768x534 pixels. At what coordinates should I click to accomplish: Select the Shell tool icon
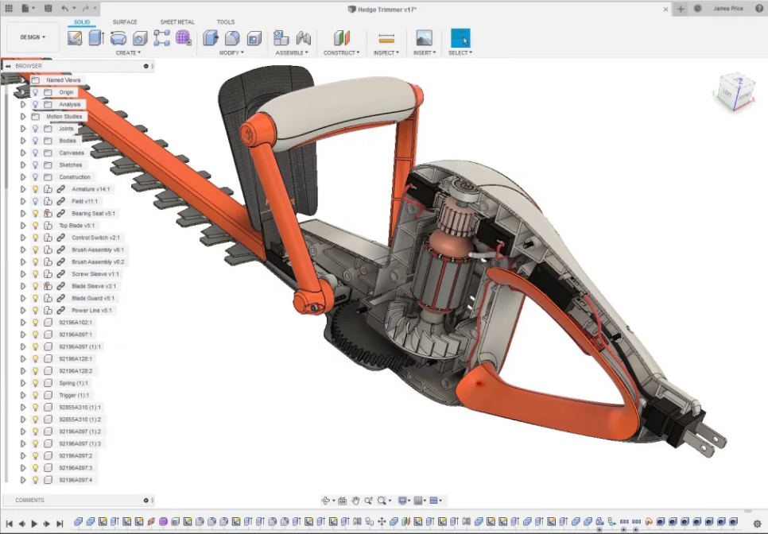(254, 38)
